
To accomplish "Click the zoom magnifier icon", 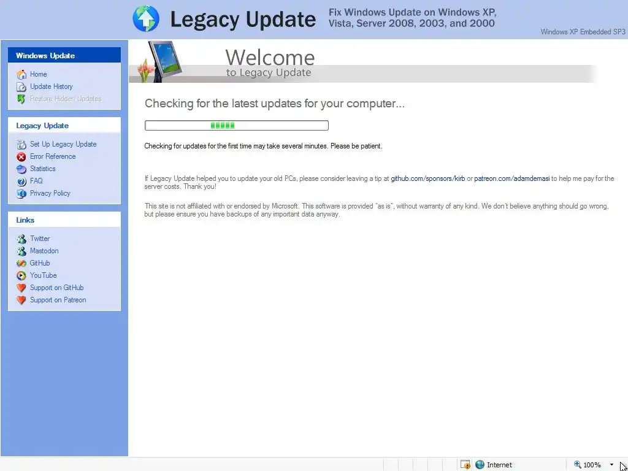I will click(x=578, y=465).
